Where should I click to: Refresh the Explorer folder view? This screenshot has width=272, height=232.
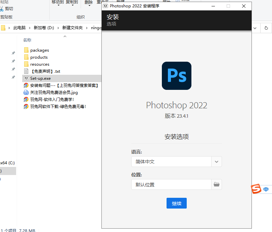click(266, 28)
